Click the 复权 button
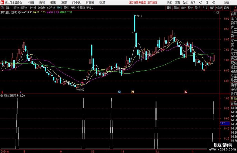 pos(169,8)
